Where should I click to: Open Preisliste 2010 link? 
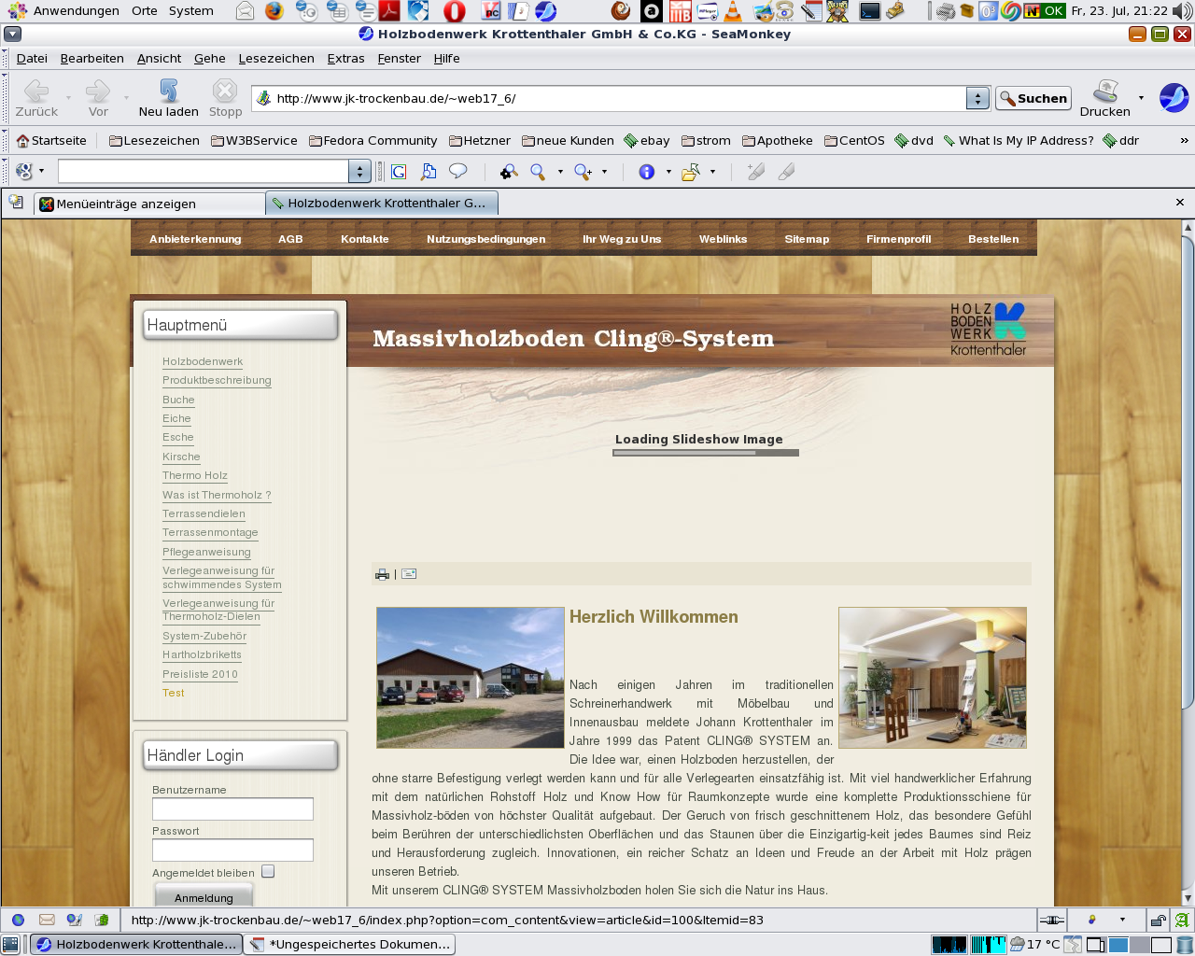200,674
